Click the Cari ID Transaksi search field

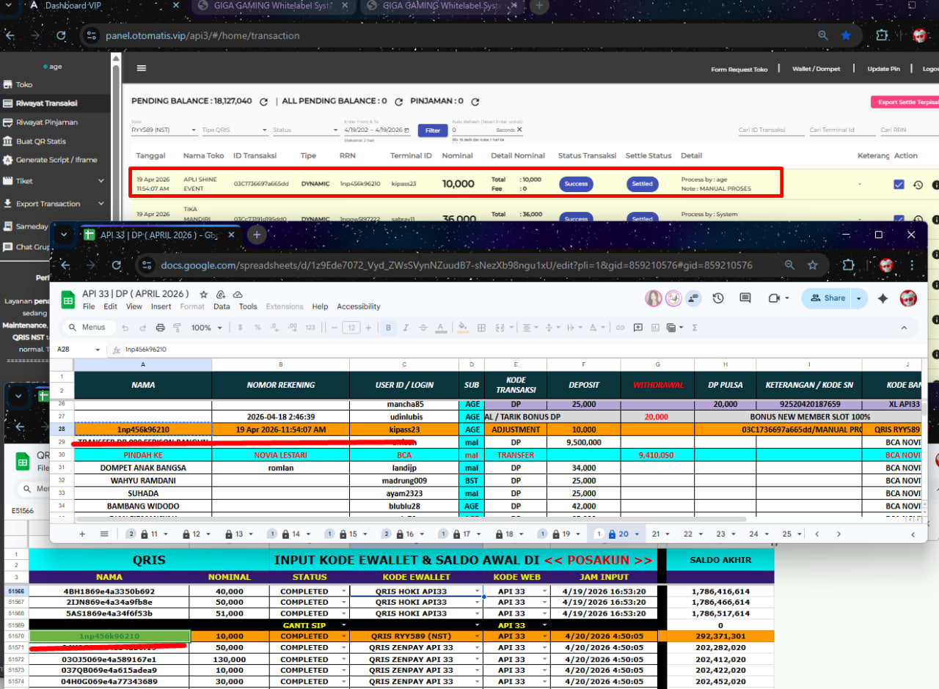770,130
